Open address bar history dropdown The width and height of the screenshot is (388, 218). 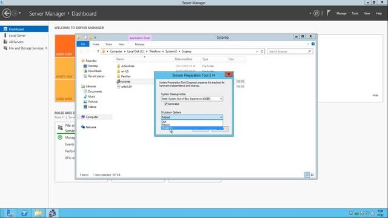(257, 51)
